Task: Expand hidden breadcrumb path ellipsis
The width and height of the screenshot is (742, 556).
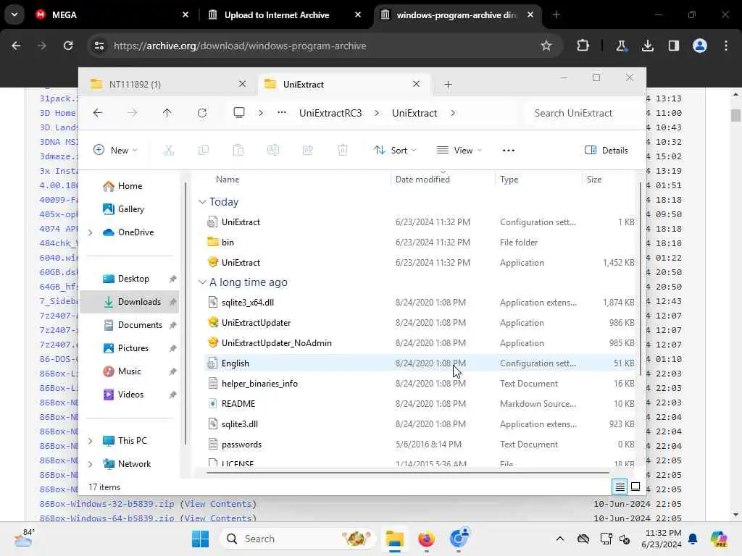Action: click(282, 113)
